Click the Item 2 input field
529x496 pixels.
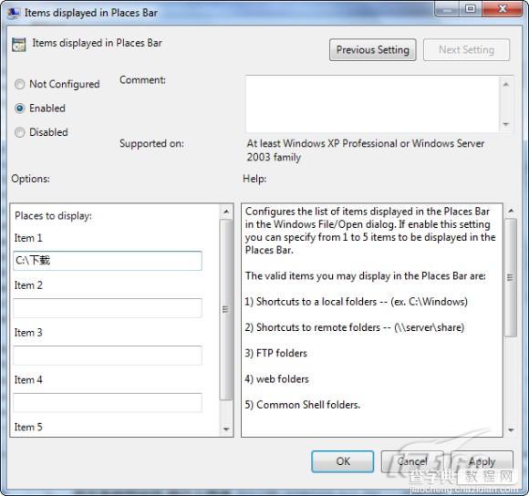pos(108,308)
